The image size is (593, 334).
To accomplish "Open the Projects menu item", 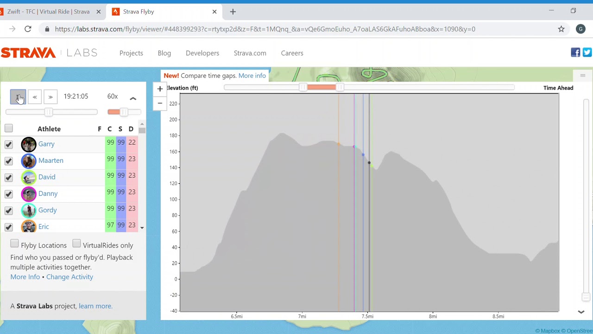I will pos(131,53).
